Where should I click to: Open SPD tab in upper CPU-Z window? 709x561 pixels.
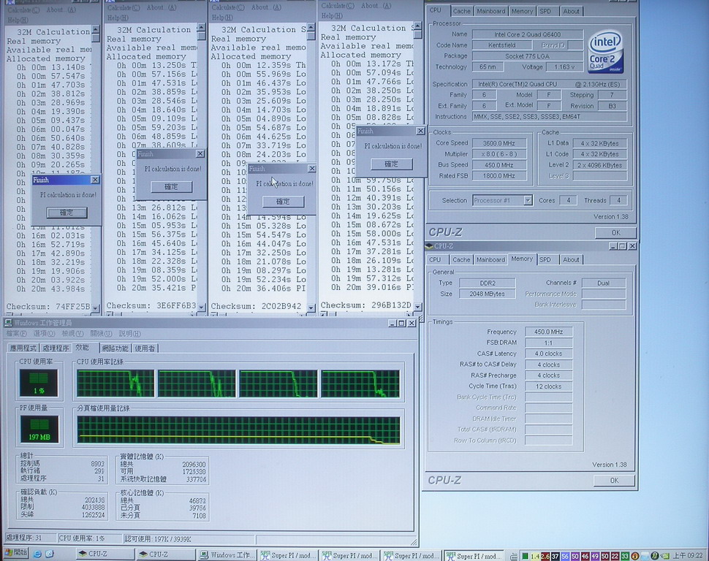(x=545, y=11)
